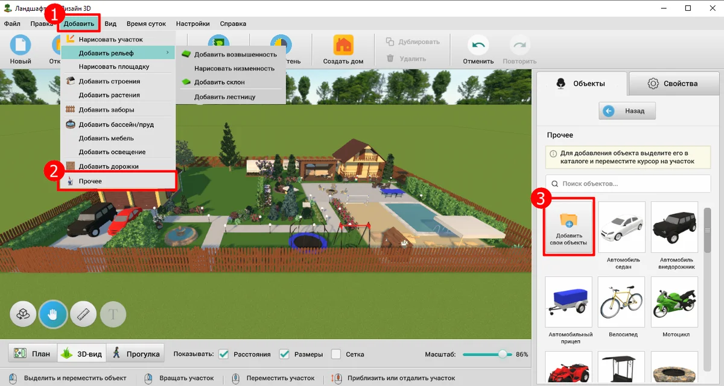The image size is (724, 386).
Task: Click the Назад back button
Action: [627, 111]
